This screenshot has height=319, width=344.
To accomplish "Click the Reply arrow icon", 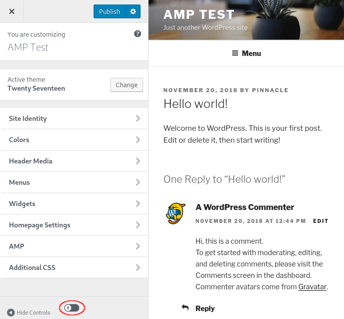I will tap(185, 308).
